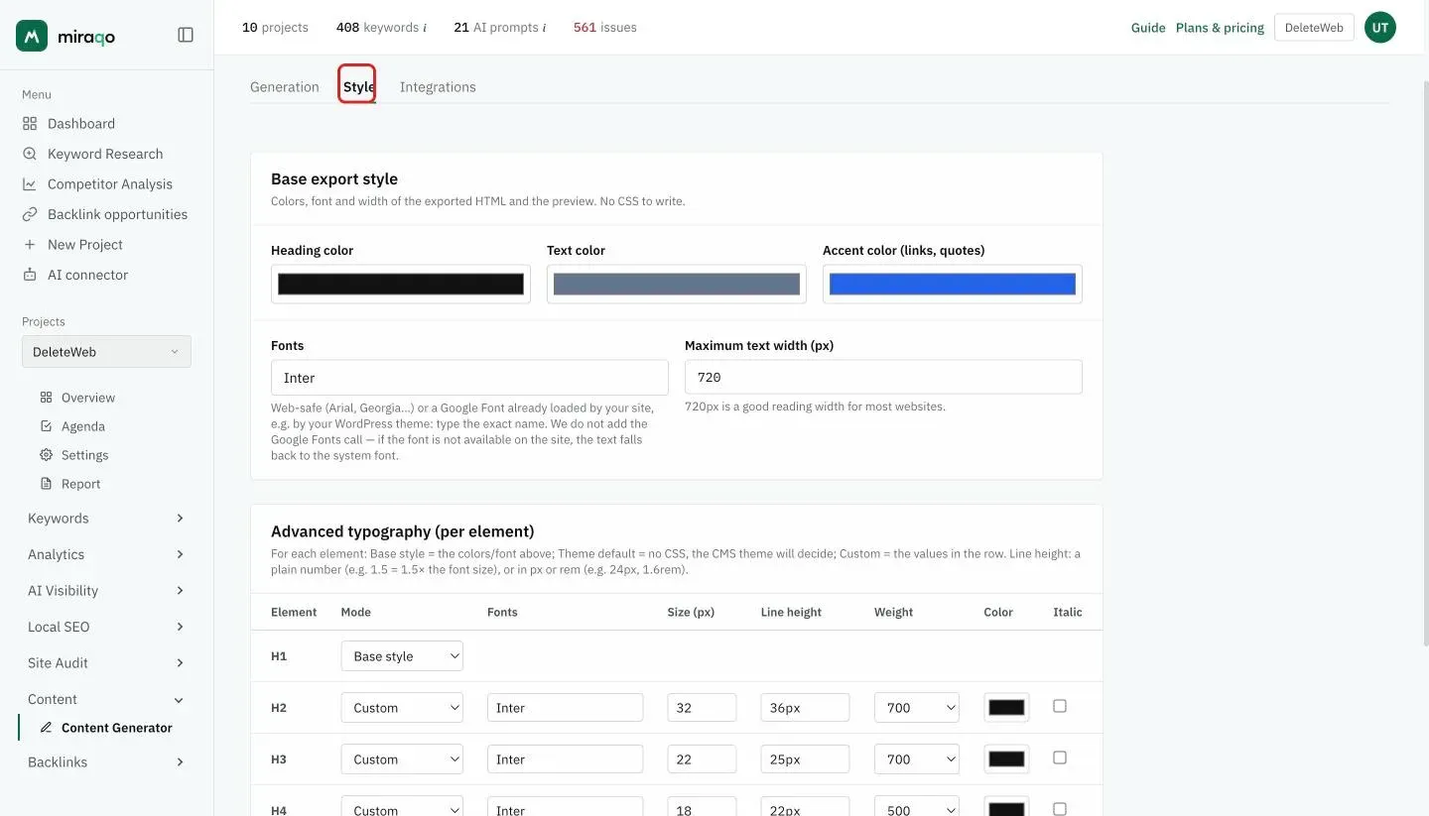The height and width of the screenshot is (816, 1429).
Task: Click the H2 line height field
Action: click(805, 708)
